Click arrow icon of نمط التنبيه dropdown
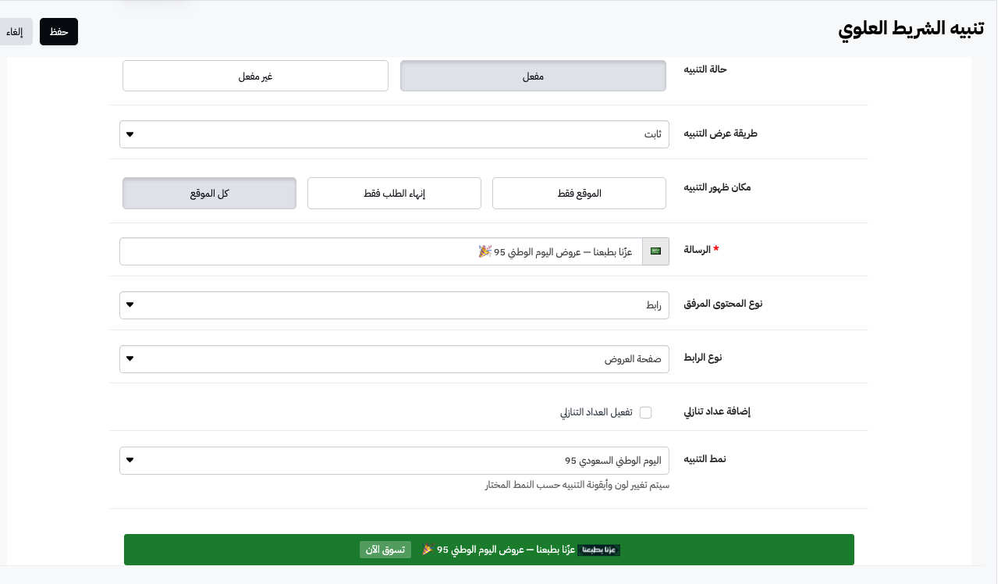Image resolution: width=1001 pixels, height=584 pixels. (x=130, y=461)
